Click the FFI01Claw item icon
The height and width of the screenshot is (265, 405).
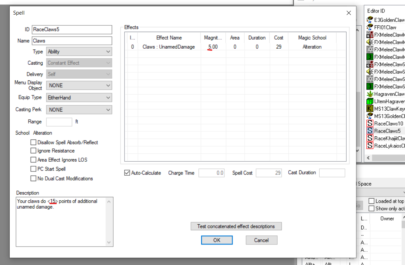click(370, 27)
